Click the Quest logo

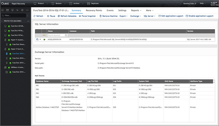click(x=5, y=4)
